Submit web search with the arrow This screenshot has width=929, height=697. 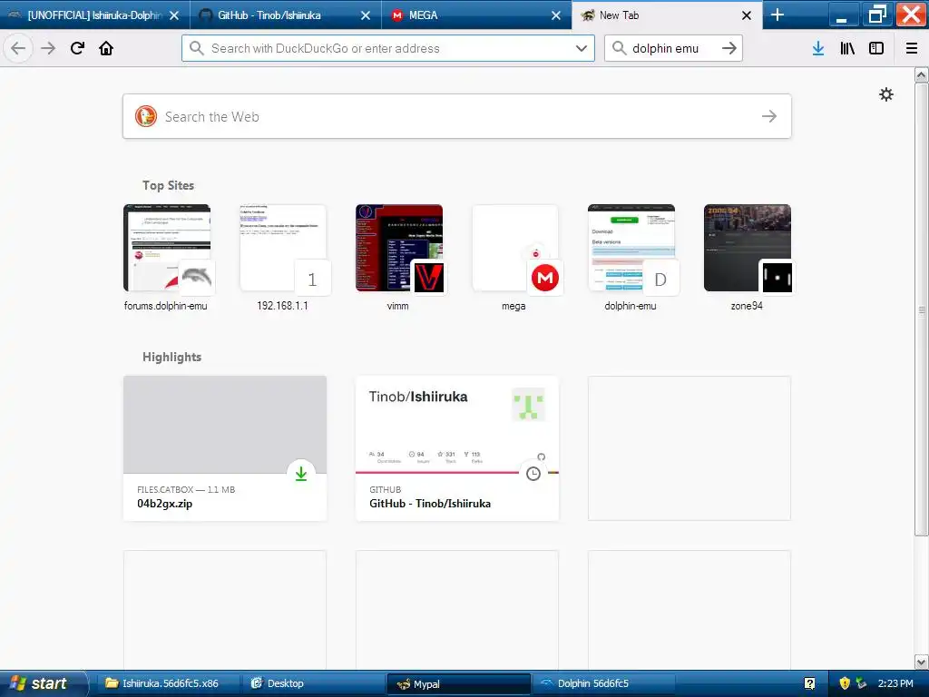point(769,116)
